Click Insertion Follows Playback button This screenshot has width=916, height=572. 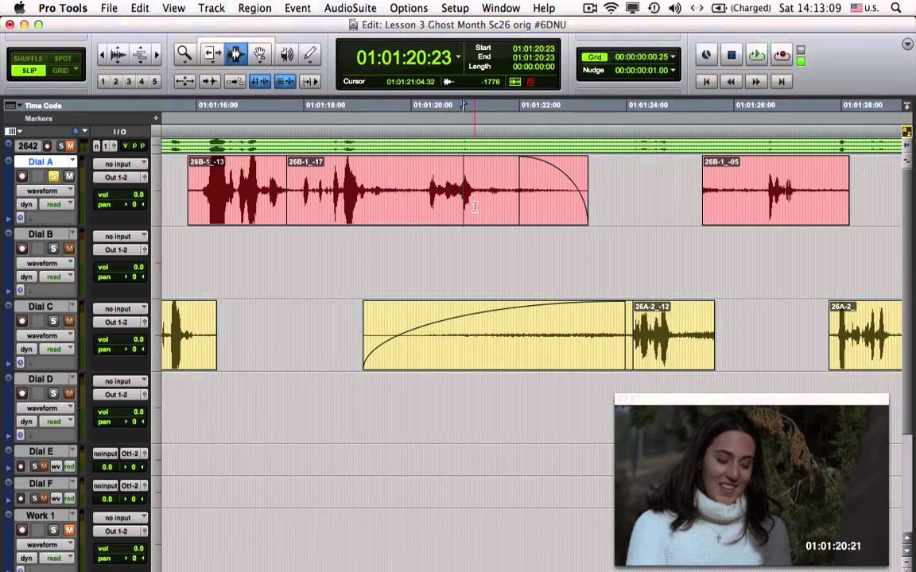tap(310, 82)
